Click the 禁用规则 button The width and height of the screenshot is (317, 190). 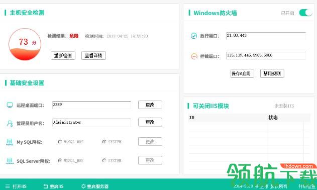pyautogui.click(x=272, y=73)
